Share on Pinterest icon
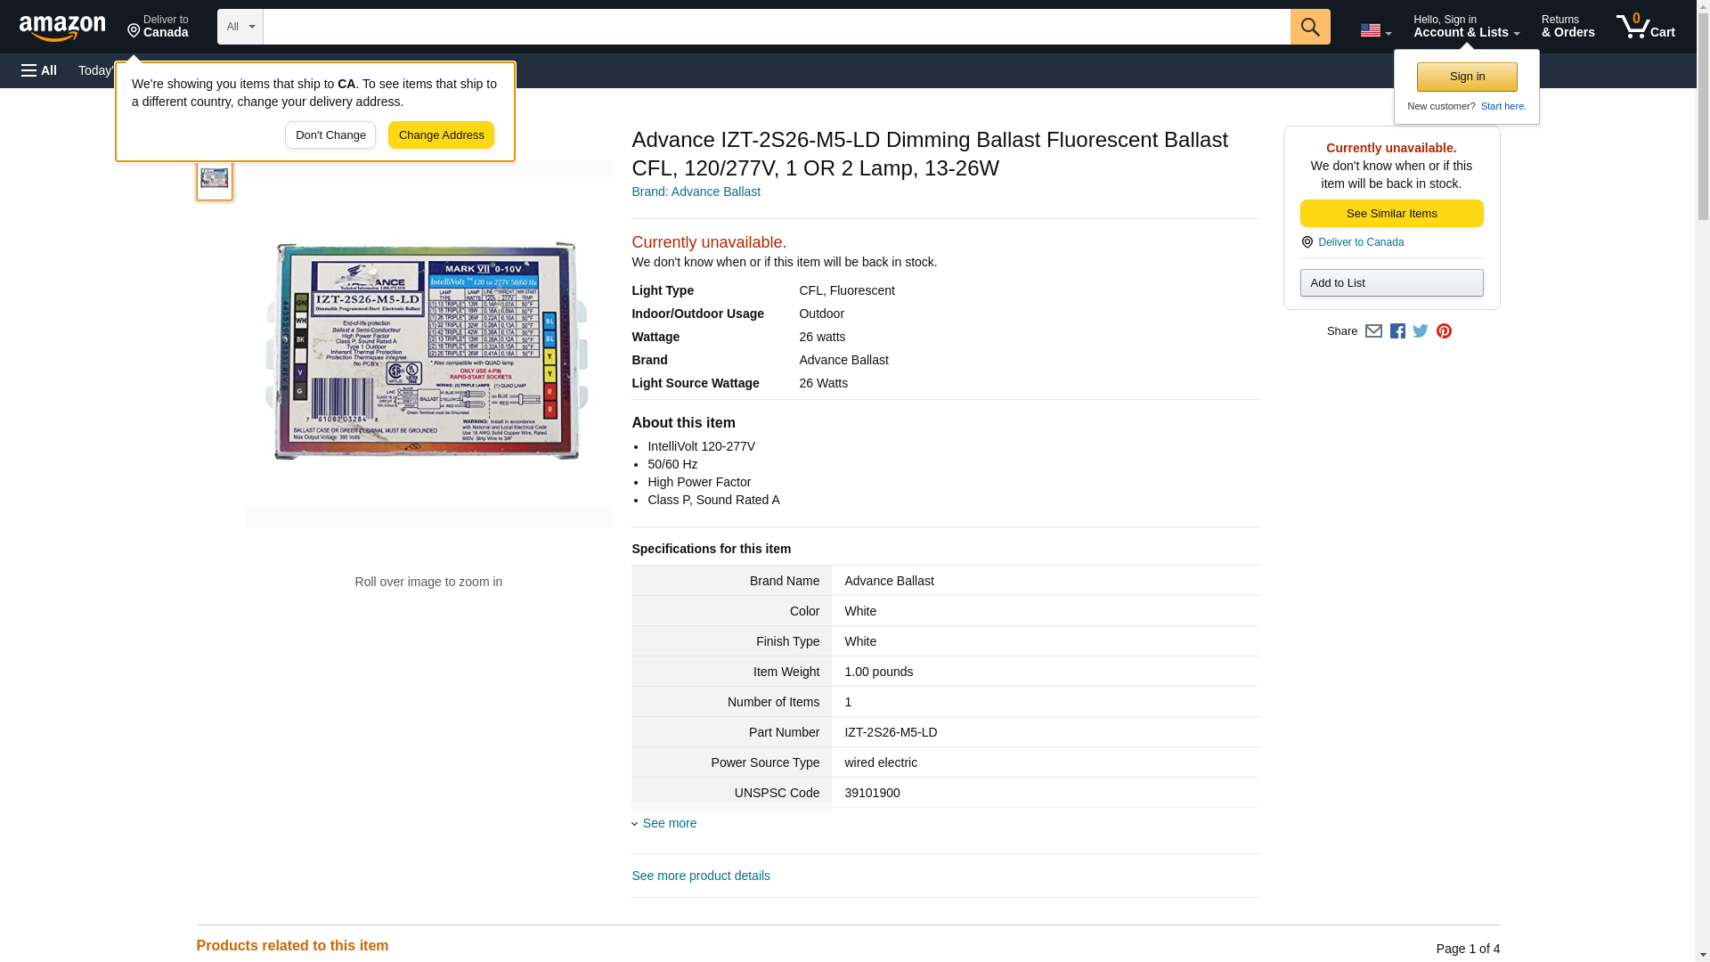The height and width of the screenshot is (962, 1710). pos(1444,331)
